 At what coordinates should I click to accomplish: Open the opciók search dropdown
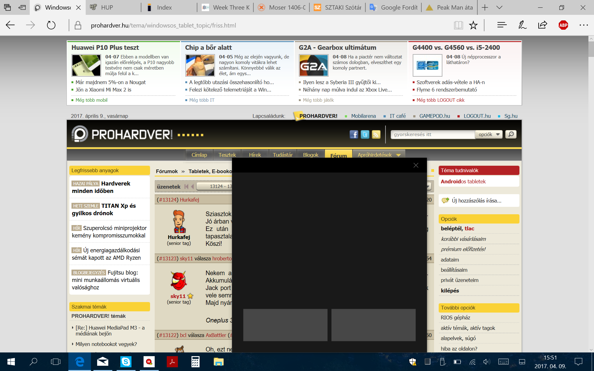pyautogui.click(x=489, y=134)
